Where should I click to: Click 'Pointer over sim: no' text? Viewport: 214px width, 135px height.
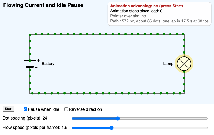[128, 16]
